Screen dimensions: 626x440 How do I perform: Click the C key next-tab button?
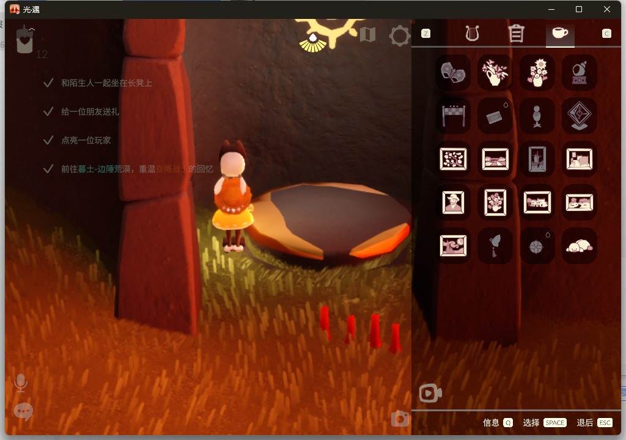pyautogui.click(x=606, y=34)
